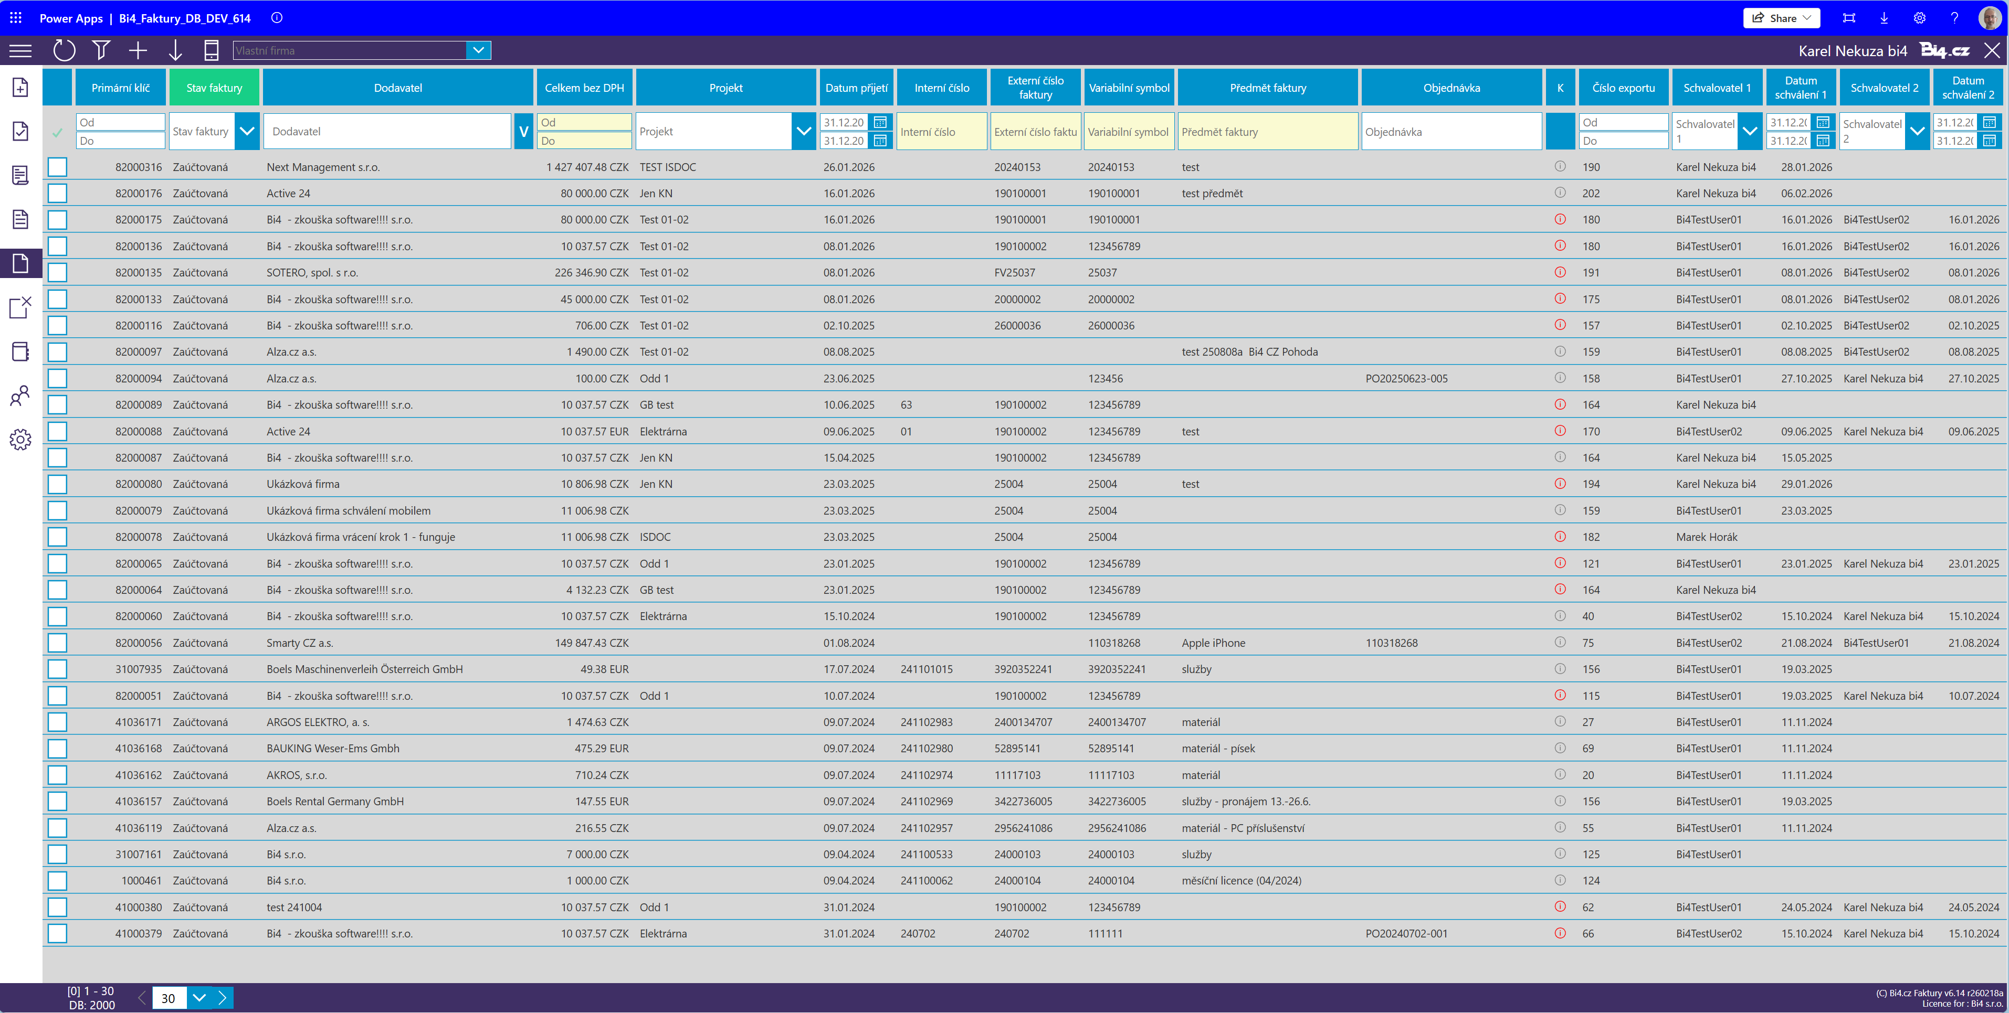
Task: Sort by the Dodavatel column header
Action: (x=398, y=88)
